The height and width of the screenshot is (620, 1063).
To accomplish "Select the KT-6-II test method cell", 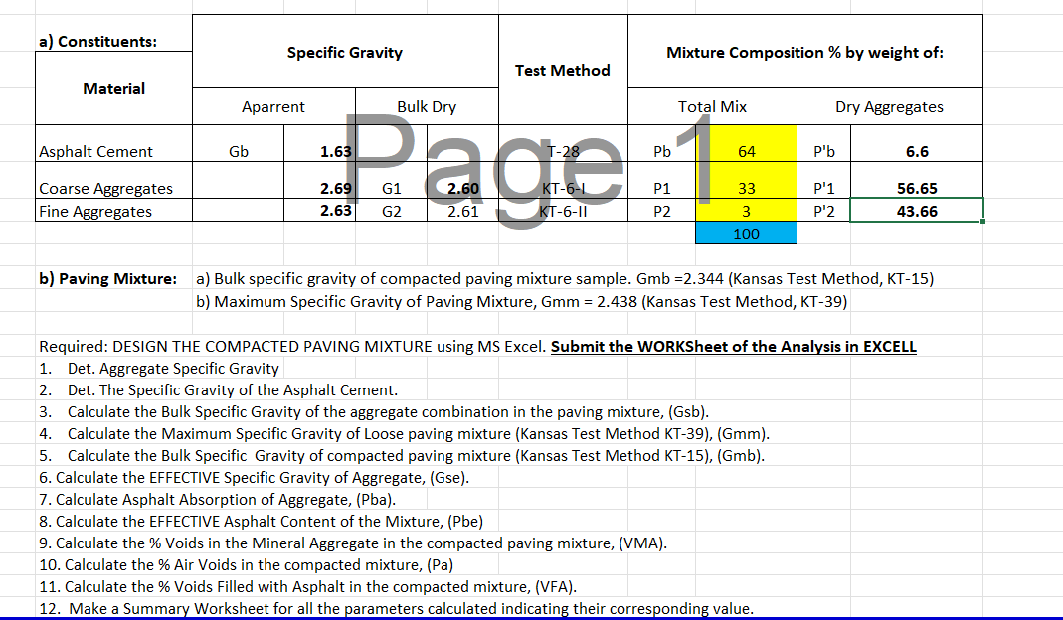I will [x=563, y=211].
